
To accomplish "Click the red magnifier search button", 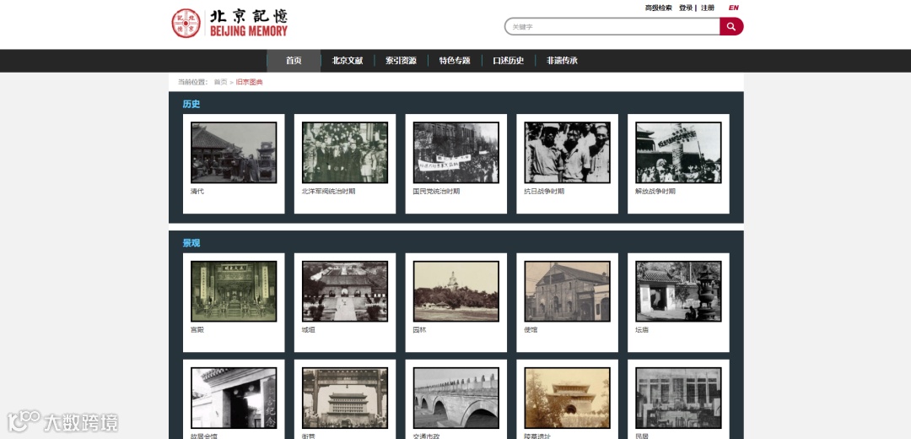I will 731,26.
